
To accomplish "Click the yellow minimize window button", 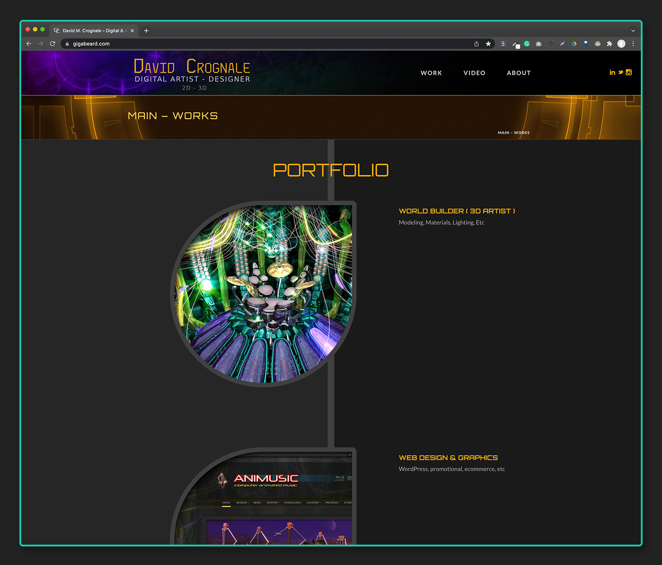I will (x=35, y=30).
